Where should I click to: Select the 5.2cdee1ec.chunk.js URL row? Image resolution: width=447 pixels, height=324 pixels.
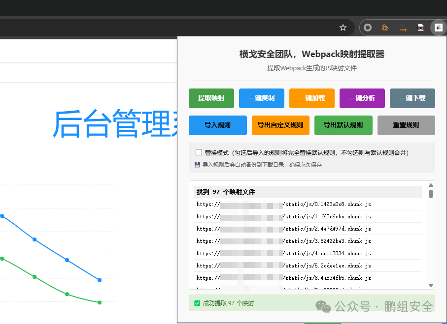[308, 265]
